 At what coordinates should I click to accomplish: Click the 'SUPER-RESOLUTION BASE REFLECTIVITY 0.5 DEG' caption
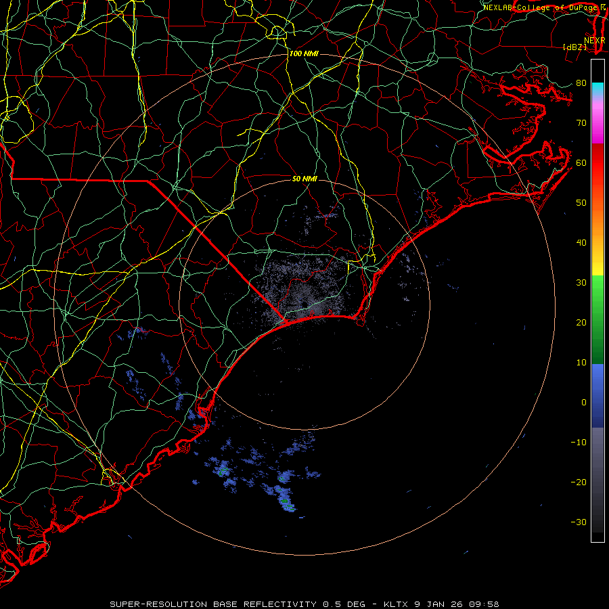click(x=238, y=604)
